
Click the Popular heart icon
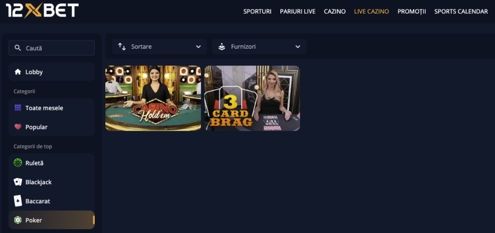click(x=18, y=127)
